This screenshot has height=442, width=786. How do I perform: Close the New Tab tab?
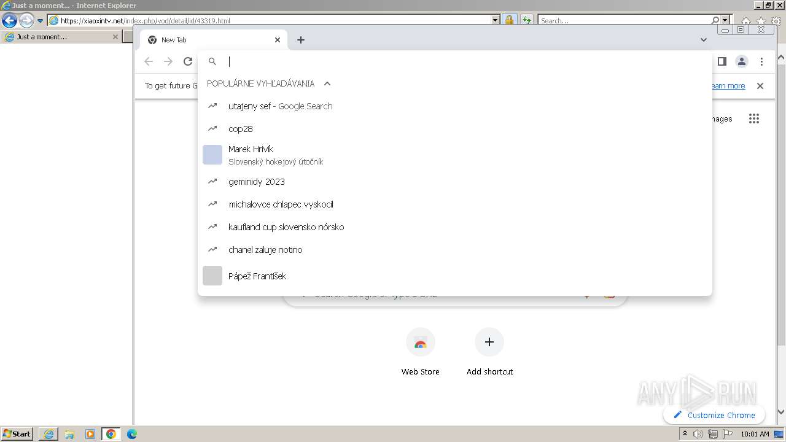coord(278,40)
